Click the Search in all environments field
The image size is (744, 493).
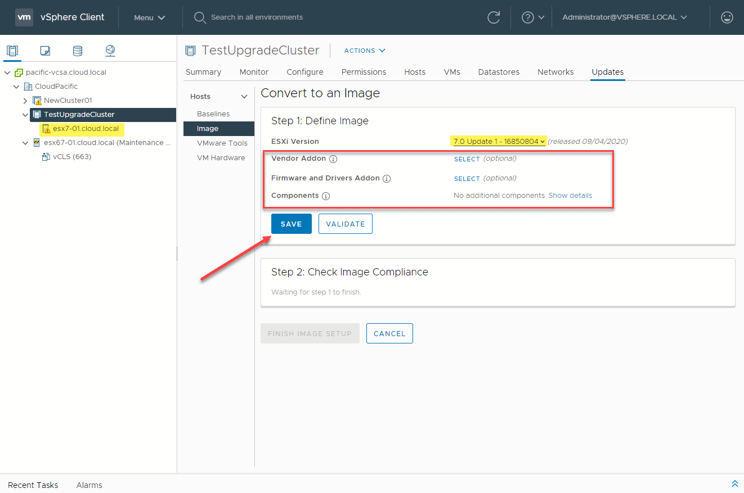(257, 17)
